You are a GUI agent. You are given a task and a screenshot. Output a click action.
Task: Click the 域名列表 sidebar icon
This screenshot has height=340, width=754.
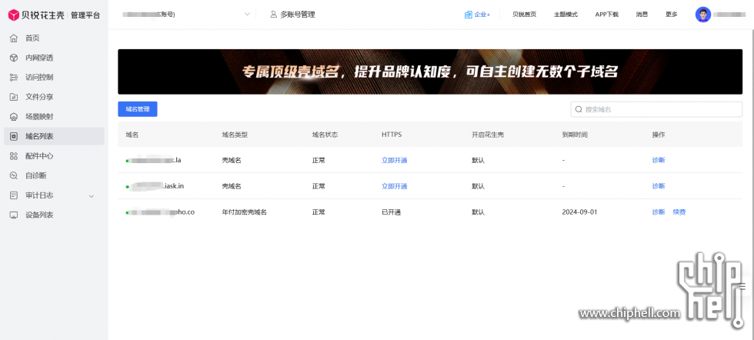point(14,136)
